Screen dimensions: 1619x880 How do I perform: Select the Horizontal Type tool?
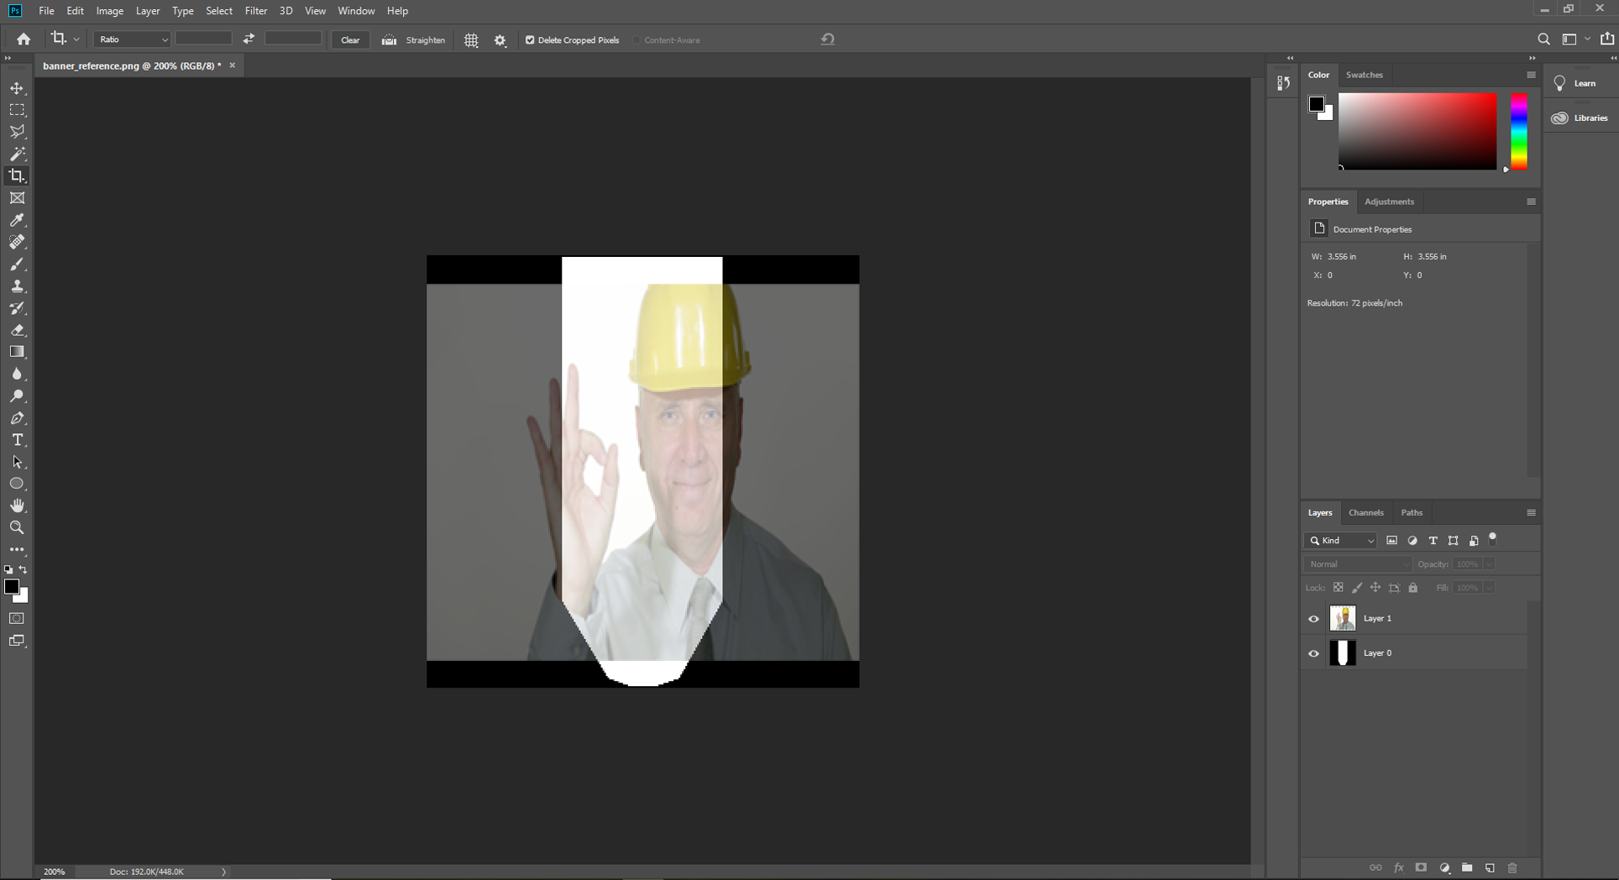pyautogui.click(x=17, y=440)
